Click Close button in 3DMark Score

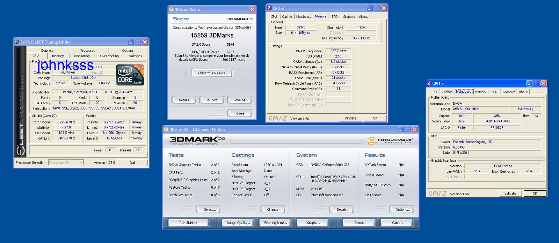click(x=240, y=113)
